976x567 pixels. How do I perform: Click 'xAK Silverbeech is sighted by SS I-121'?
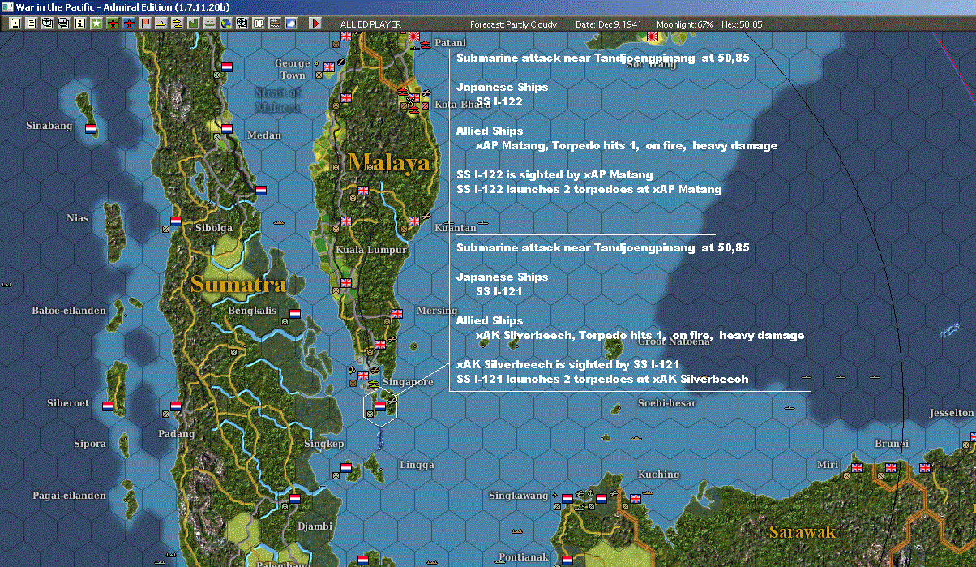[567, 364]
